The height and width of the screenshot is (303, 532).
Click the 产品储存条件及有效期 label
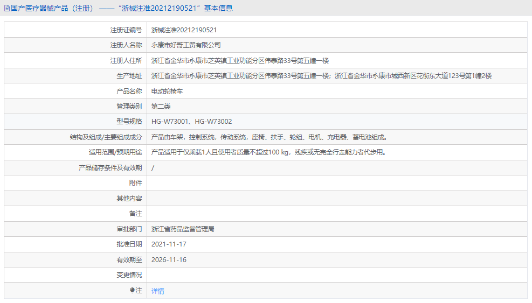[x=110, y=168]
